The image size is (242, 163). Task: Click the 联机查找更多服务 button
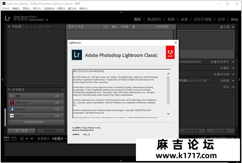click(36, 122)
